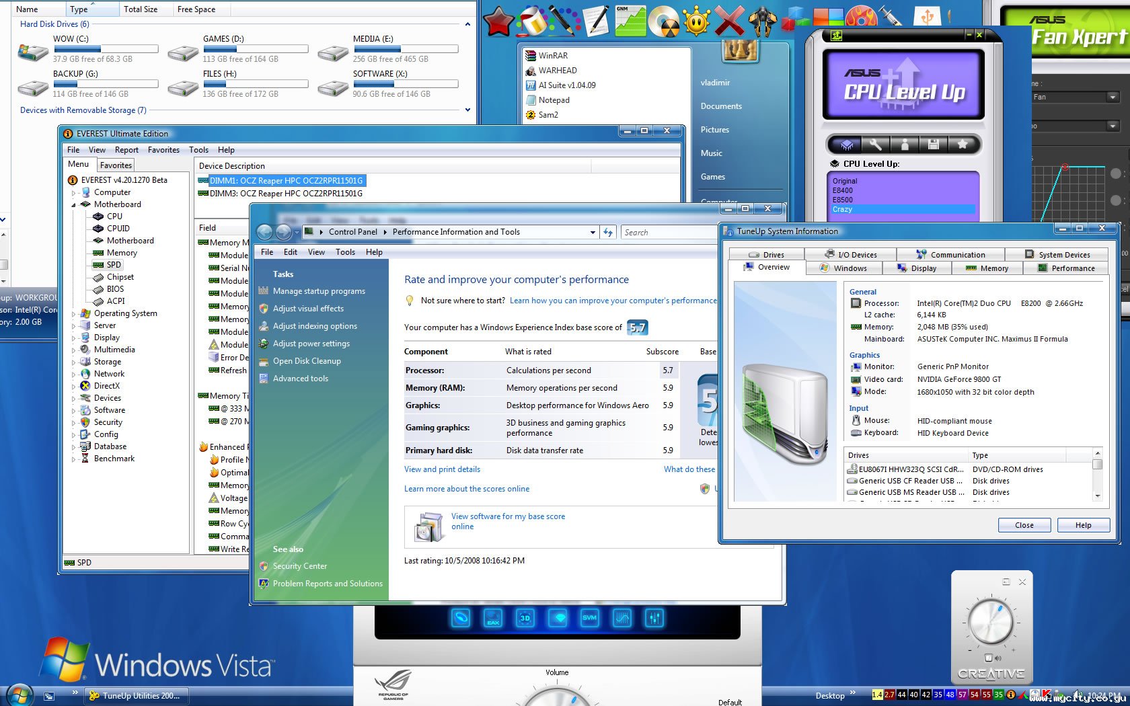
Task: Click the Creative volume knob
Action: pyautogui.click(x=989, y=622)
